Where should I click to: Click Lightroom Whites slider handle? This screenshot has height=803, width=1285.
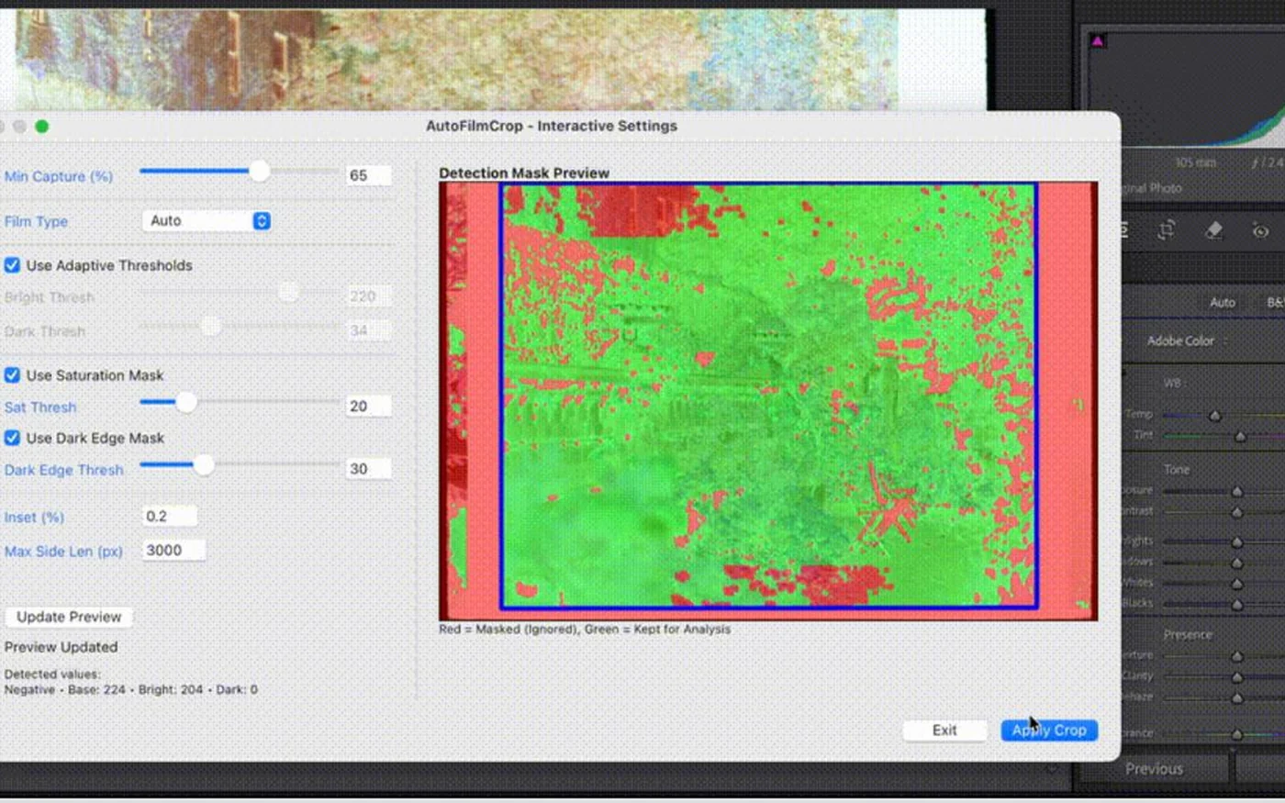pyautogui.click(x=1236, y=584)
